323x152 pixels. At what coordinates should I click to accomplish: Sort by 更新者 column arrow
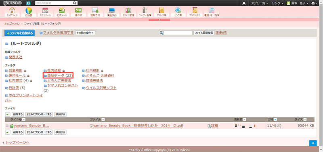point(245,119)
